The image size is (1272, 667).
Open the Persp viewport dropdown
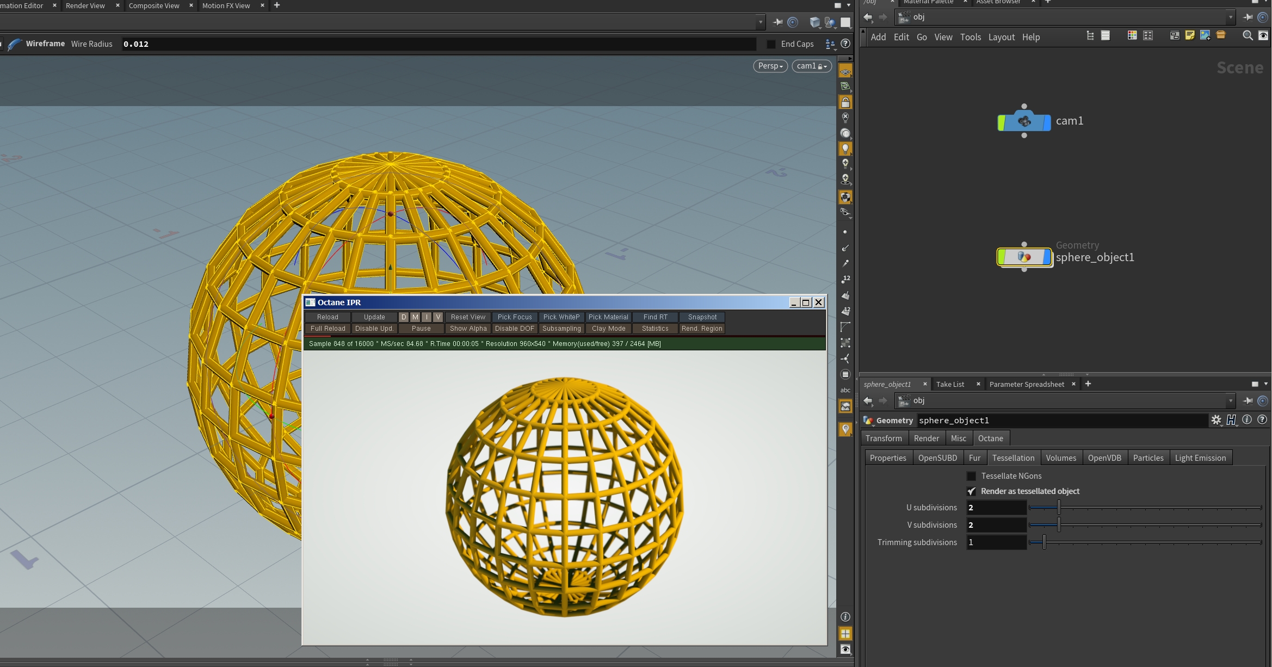[770, 66]
